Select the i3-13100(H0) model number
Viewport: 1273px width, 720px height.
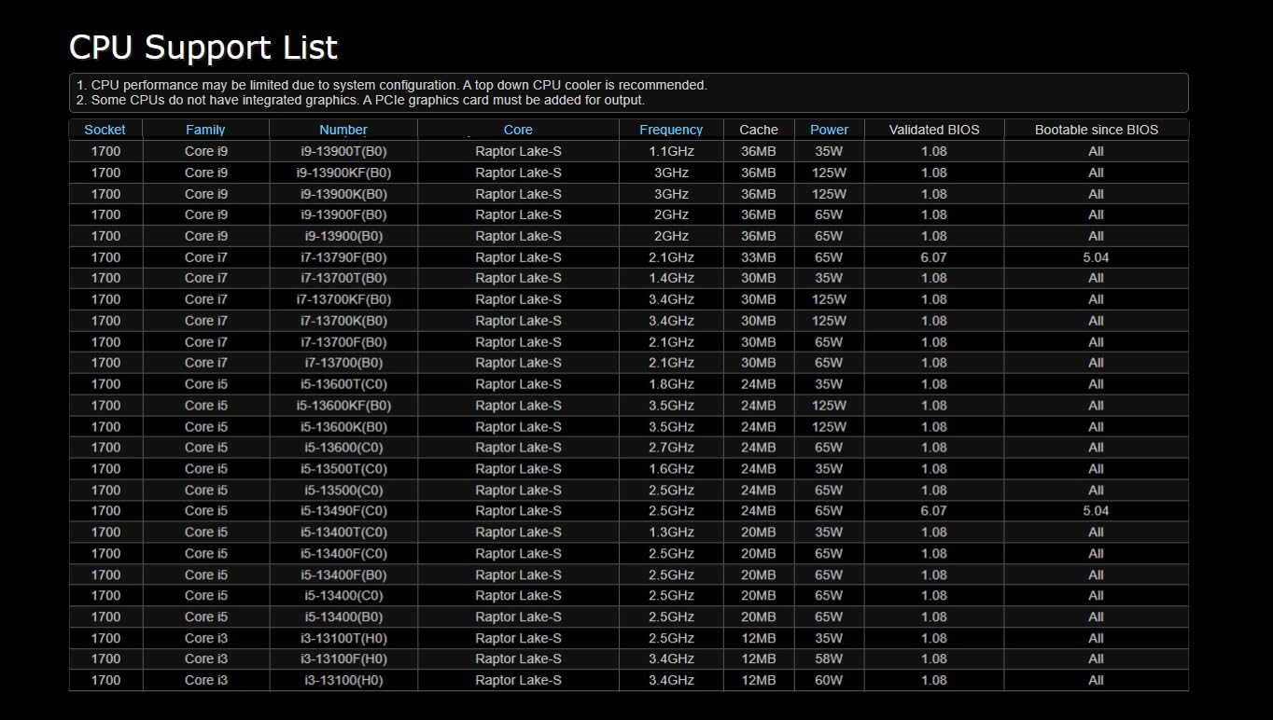pos(343,681)
